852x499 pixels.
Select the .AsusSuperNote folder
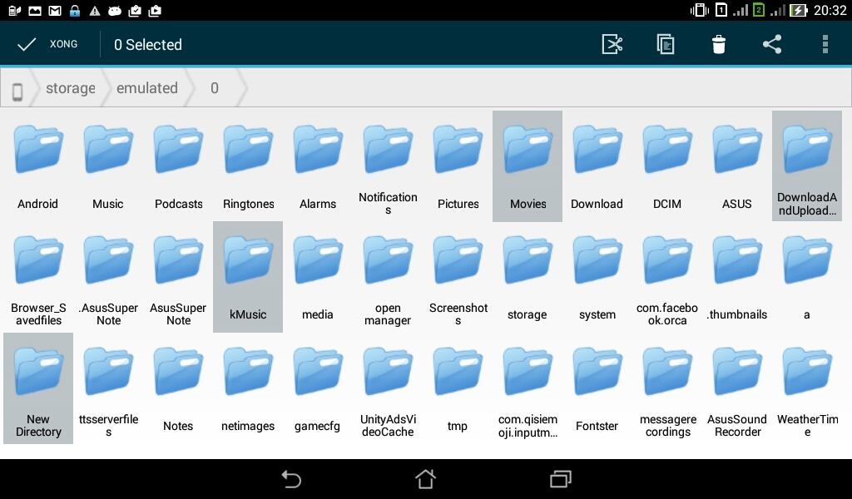(108, 277)
